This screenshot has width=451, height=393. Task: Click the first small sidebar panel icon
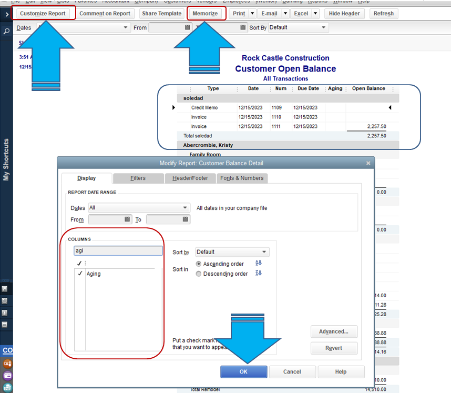[5, 289]
